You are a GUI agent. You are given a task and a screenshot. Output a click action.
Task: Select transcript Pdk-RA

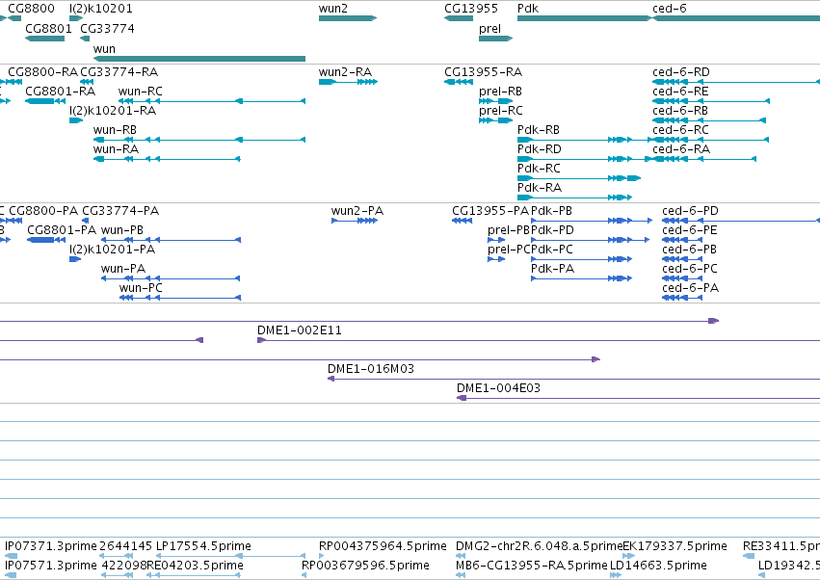pos(574,198)
